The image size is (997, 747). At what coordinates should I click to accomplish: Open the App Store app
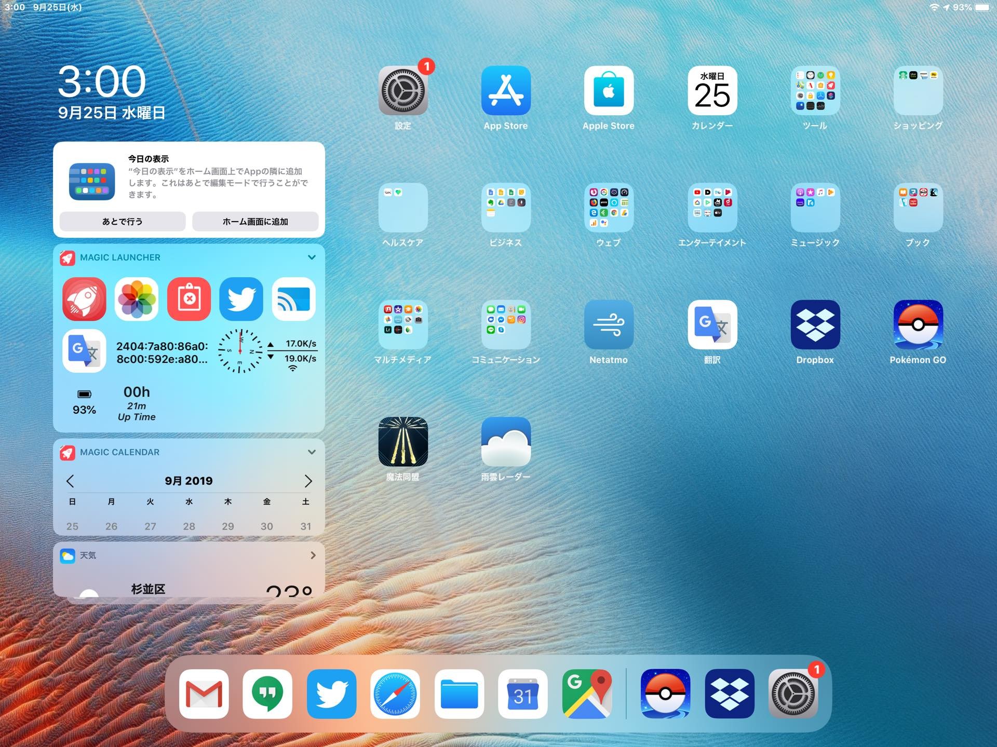point(506,91)
